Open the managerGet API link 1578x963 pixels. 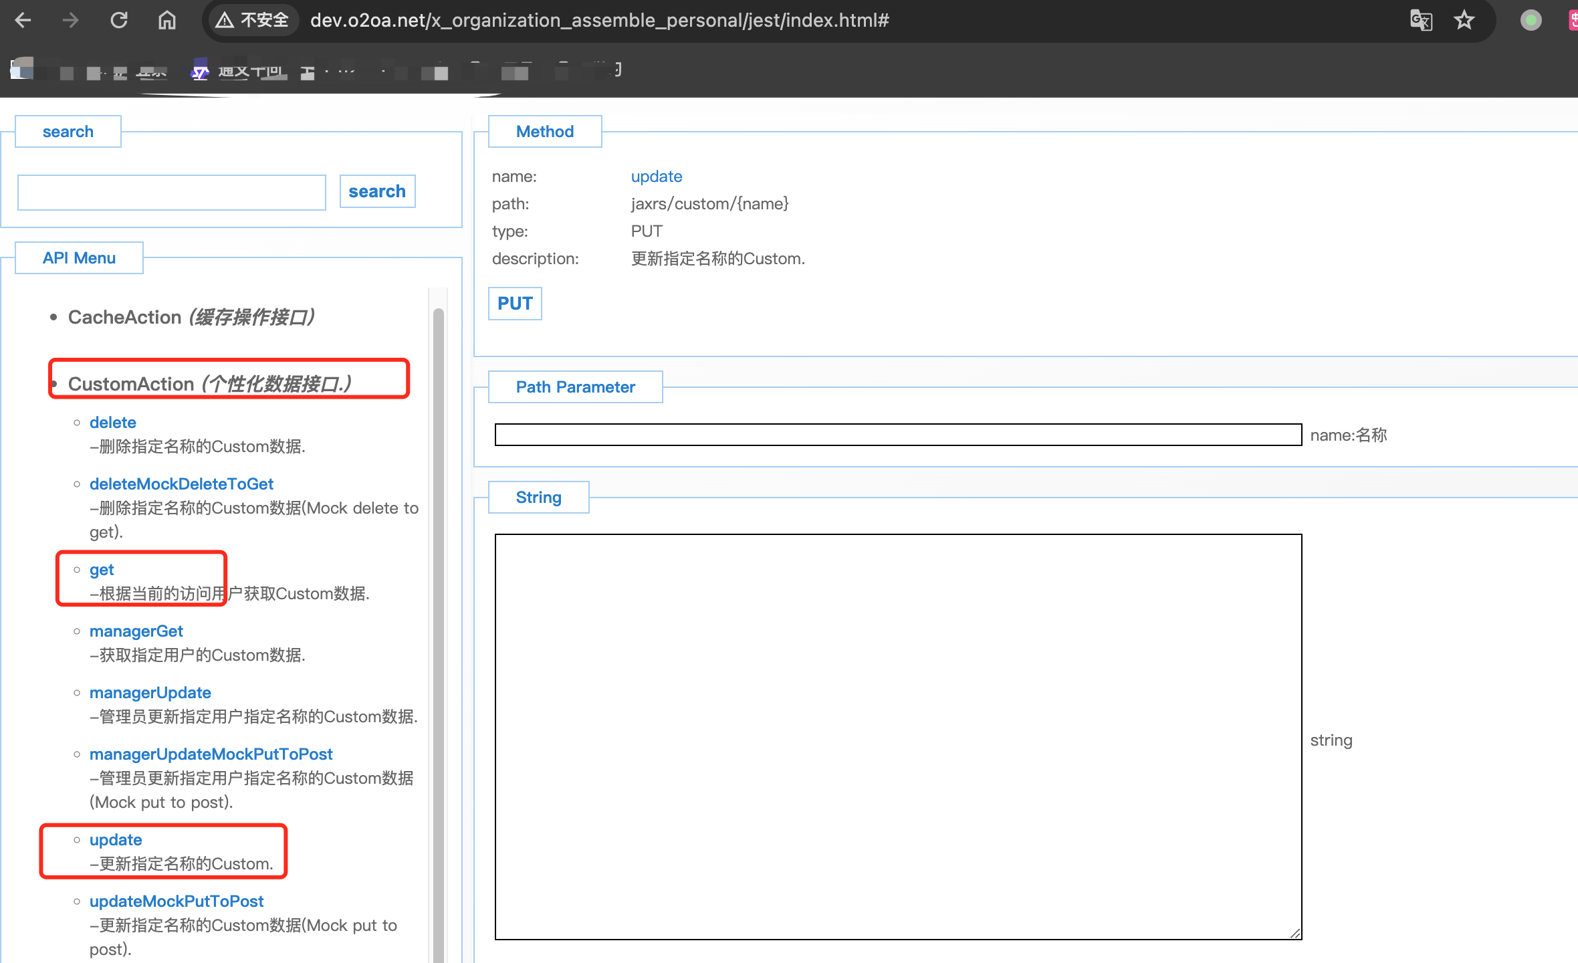click(x=136, y=631)
